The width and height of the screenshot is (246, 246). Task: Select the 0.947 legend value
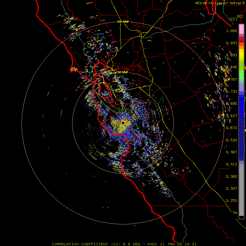coord(232,43)
